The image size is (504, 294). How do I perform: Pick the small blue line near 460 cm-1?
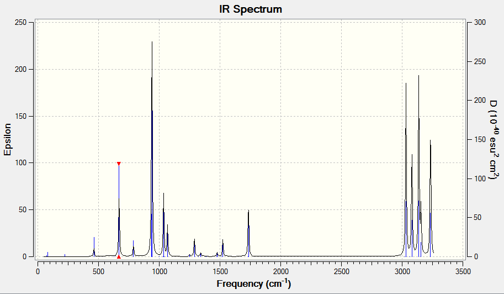(x=94, y=247)
